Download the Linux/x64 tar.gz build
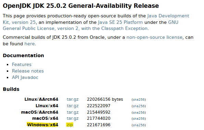 point(73,106)
